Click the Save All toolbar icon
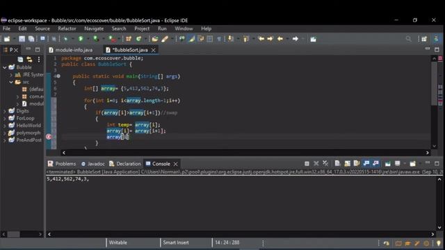The image size is (445, 250). (x=31, y=39)
